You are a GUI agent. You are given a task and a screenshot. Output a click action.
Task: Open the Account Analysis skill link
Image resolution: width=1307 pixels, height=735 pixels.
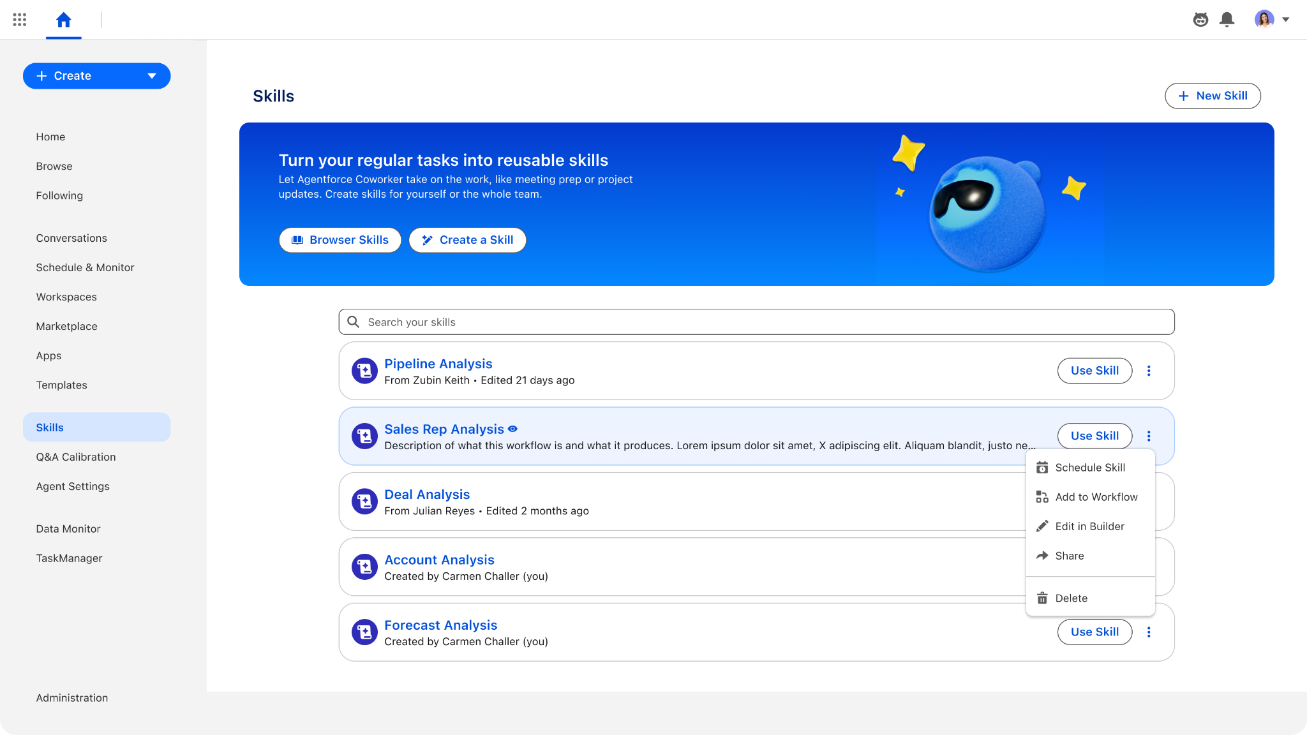tap(439, 560)
